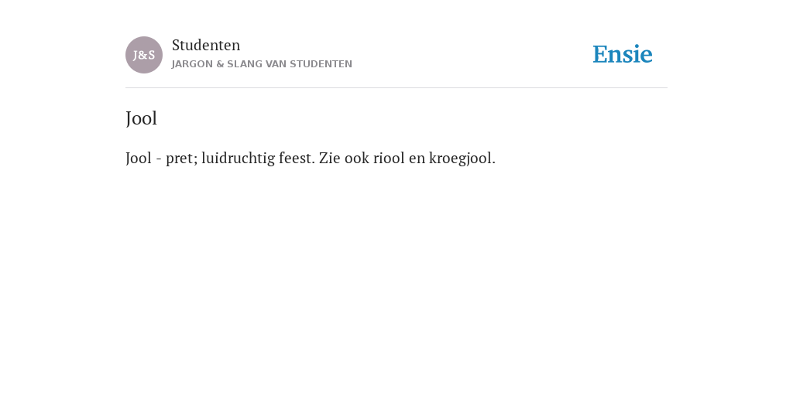The image size is (793, 396).
Task: Click the round J&S avatar icon
Action: (x=144, y=55)
